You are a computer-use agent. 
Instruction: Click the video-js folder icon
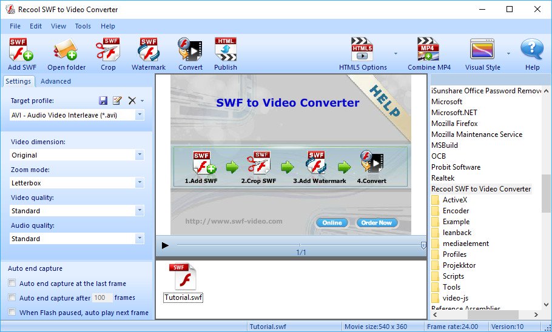(436, 298)
